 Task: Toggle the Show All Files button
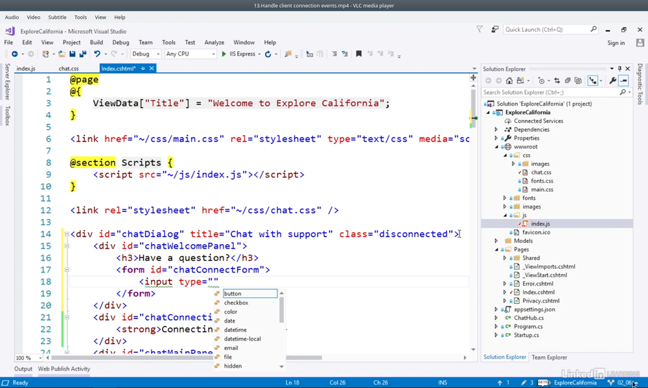(x=579, y=81)
